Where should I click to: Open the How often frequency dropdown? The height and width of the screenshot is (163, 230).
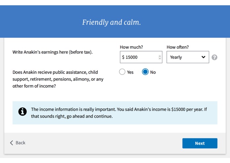point(187,57)
